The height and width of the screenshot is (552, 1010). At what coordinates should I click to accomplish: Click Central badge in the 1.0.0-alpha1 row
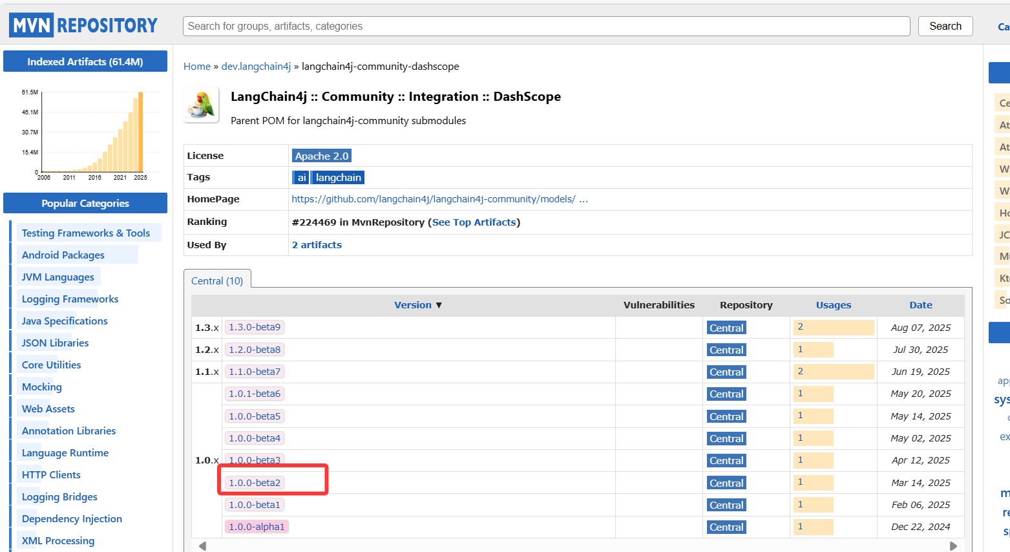[726, 527]
